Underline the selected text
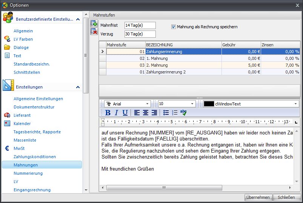The height and width of the screenshot is (203, 303). (x=125, y=113)
